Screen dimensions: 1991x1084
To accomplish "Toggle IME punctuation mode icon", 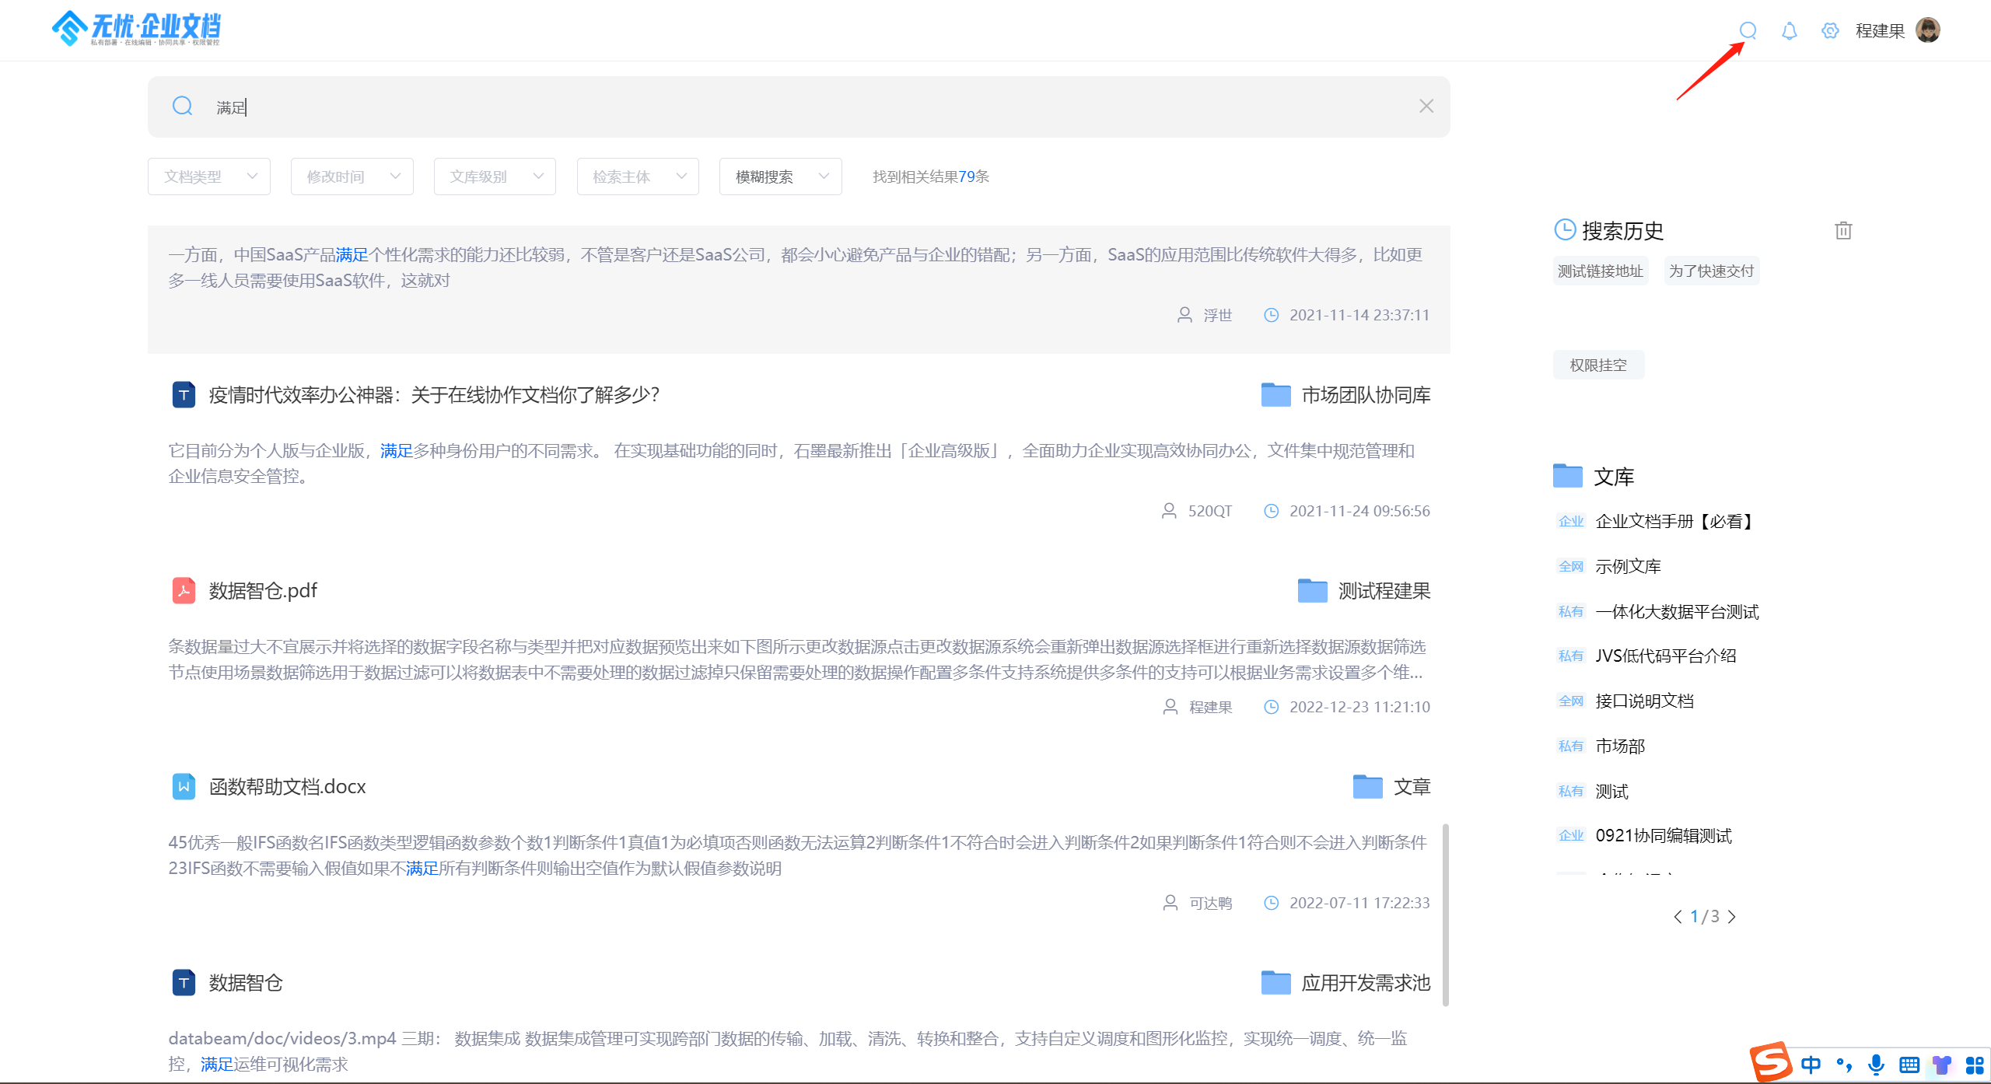I will click(x=1843, y=1065).
